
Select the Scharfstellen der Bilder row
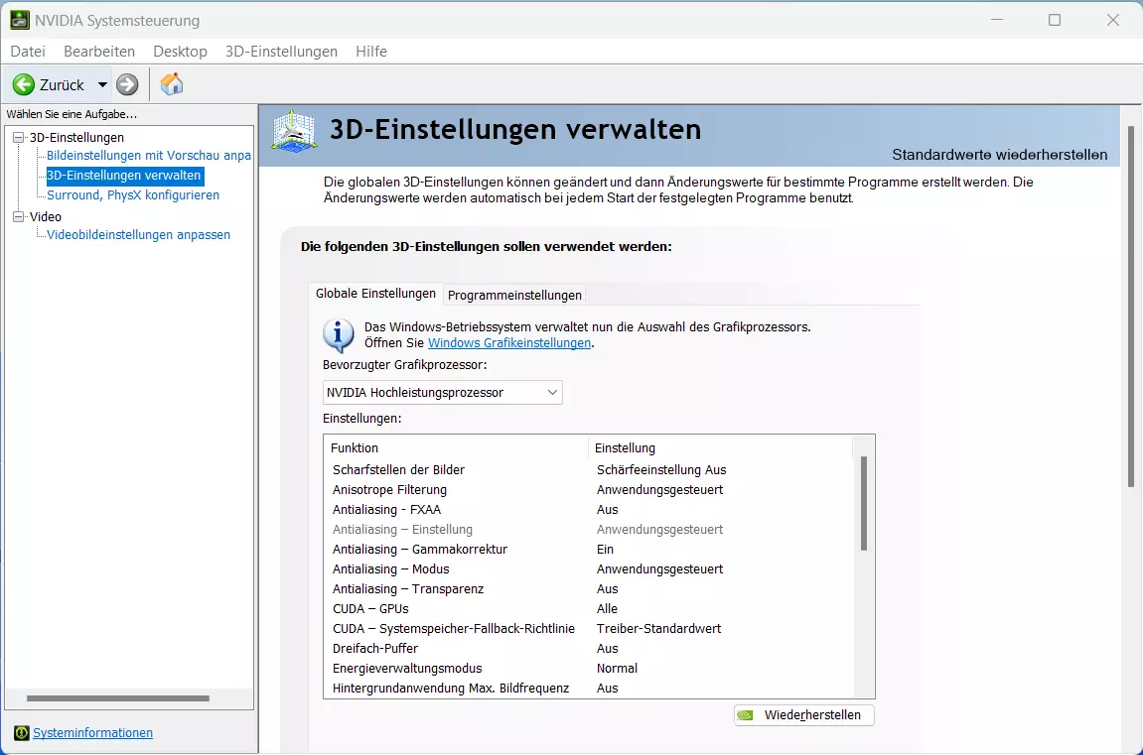point(588,470)
